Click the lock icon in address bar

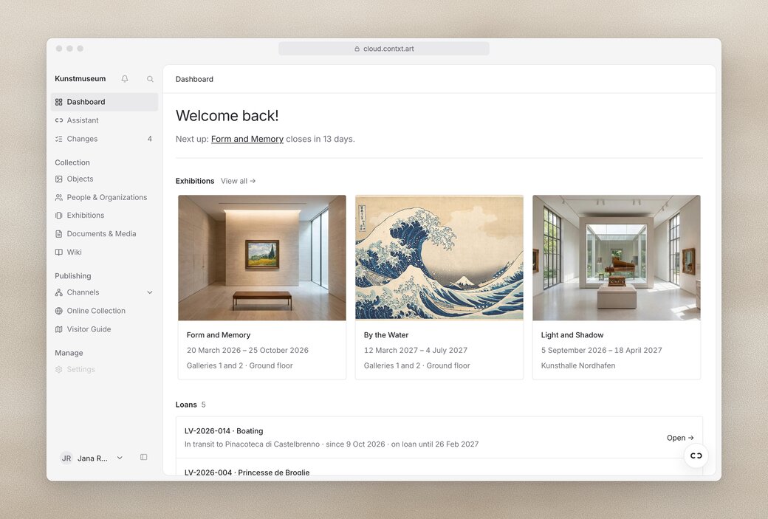coord(357,49)
